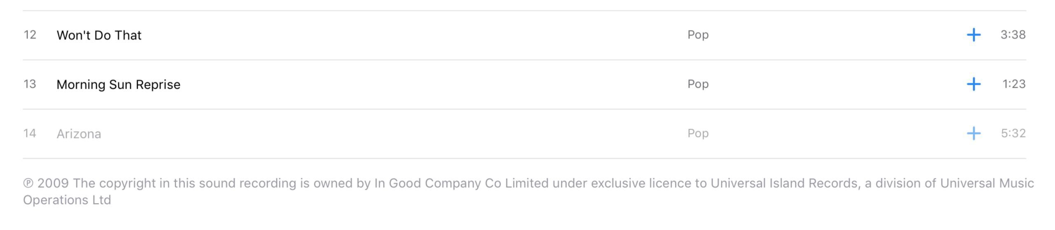Choose the Pop genre in Arizona's row
1055x230 pixels.
click(698, 134)
